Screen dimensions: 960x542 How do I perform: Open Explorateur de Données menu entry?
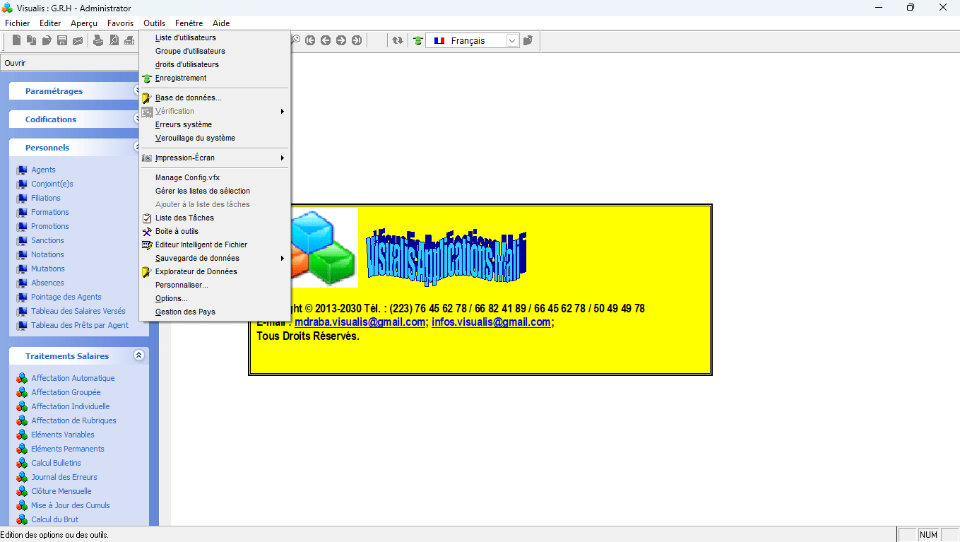(x=215, y=271)
